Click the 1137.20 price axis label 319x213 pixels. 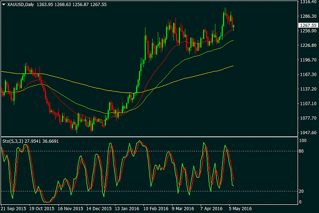308,89
